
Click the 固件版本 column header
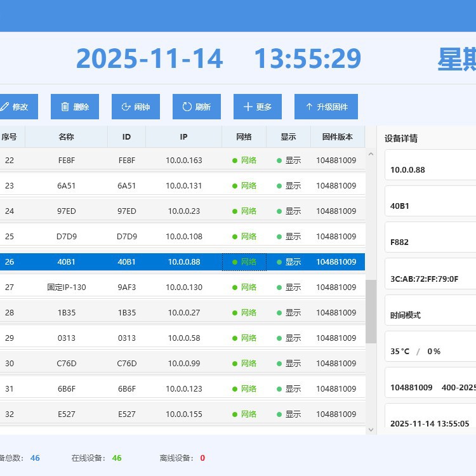[x=338, y=137]
